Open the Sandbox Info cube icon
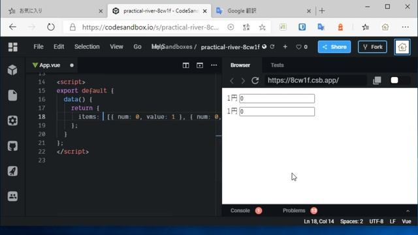 [x=12, y=70]
